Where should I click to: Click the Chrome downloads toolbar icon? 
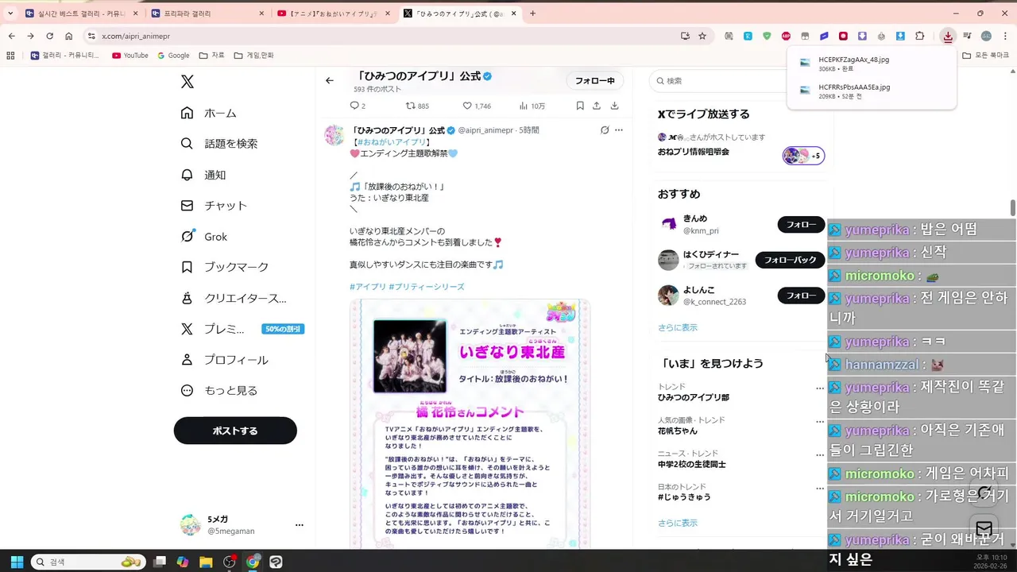pyautogui.click(x=948, y=36)
